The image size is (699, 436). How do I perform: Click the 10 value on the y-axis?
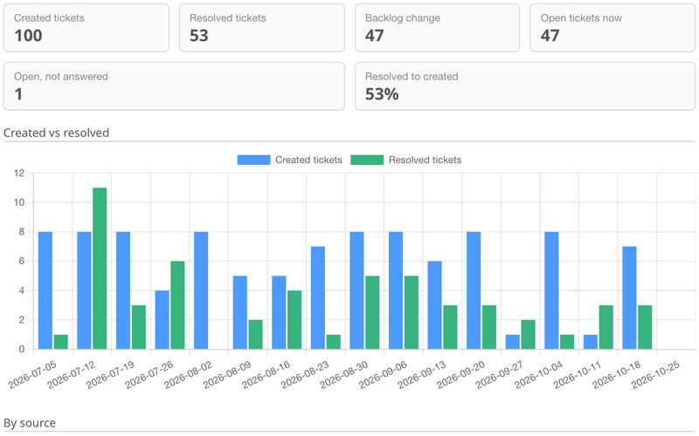tap(19, 202)
